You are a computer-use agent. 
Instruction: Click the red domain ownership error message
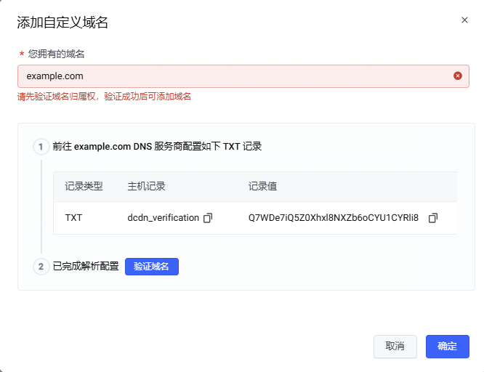click(x=104, y=97)
